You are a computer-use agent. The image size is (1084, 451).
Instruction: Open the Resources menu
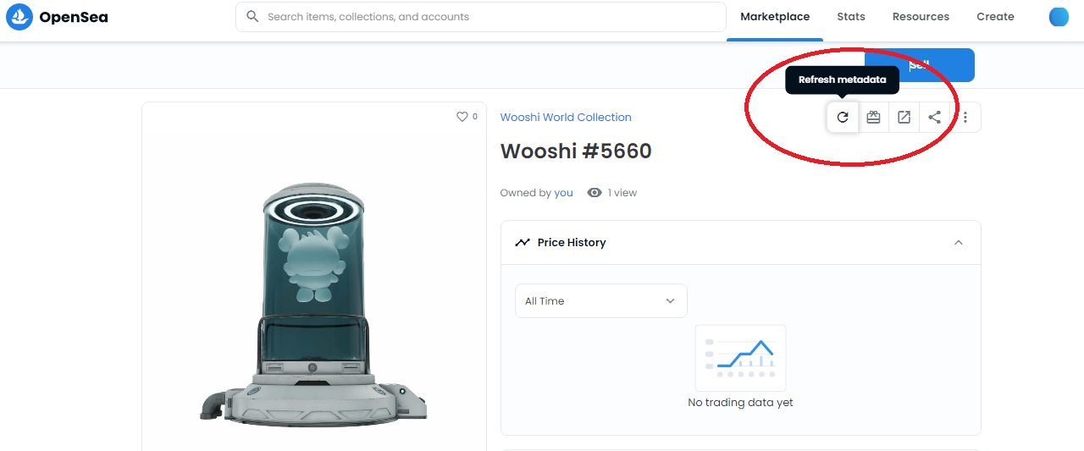[921, 17]
